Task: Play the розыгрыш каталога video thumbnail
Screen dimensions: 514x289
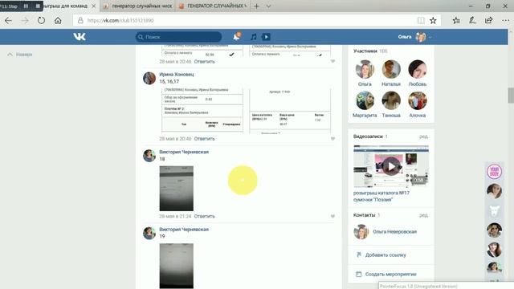Action: coord(391,166)
